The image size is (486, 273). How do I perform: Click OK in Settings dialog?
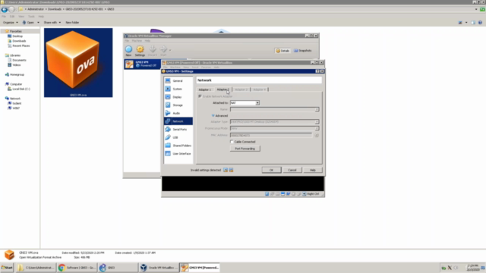pos(271,170)
